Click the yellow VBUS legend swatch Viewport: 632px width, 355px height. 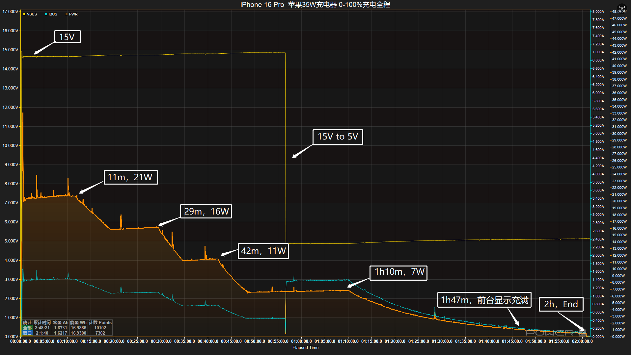point(24,14)
